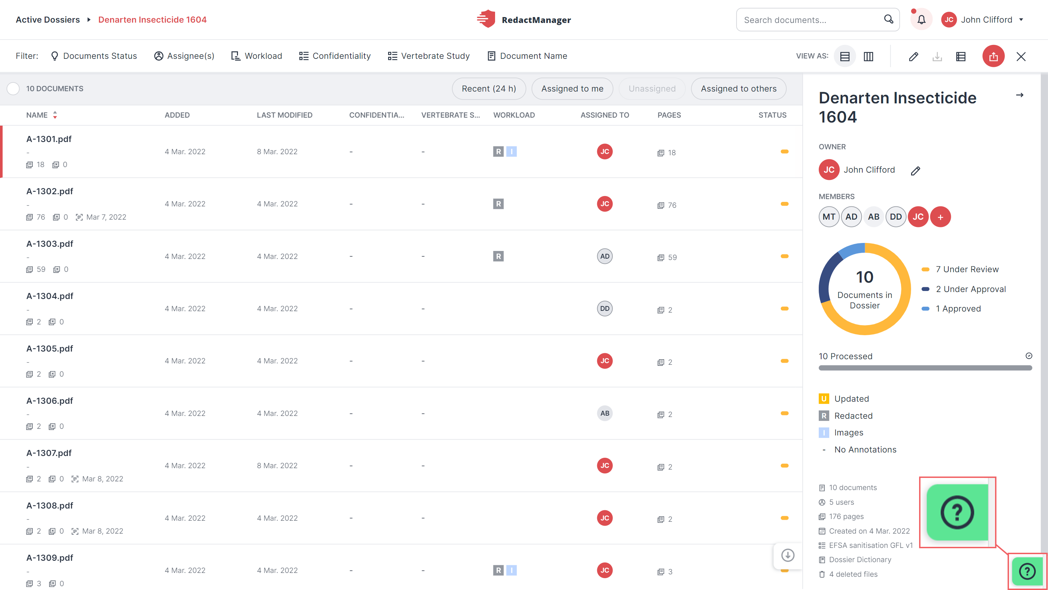Toggle the select-all documents checkbox
Screen dimensions: 1048x590
point(13,88)
